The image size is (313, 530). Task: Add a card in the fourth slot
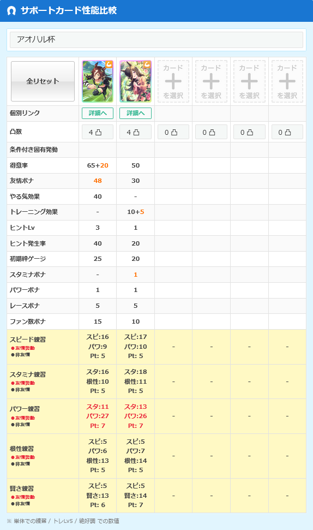click(x=212, y=81)
